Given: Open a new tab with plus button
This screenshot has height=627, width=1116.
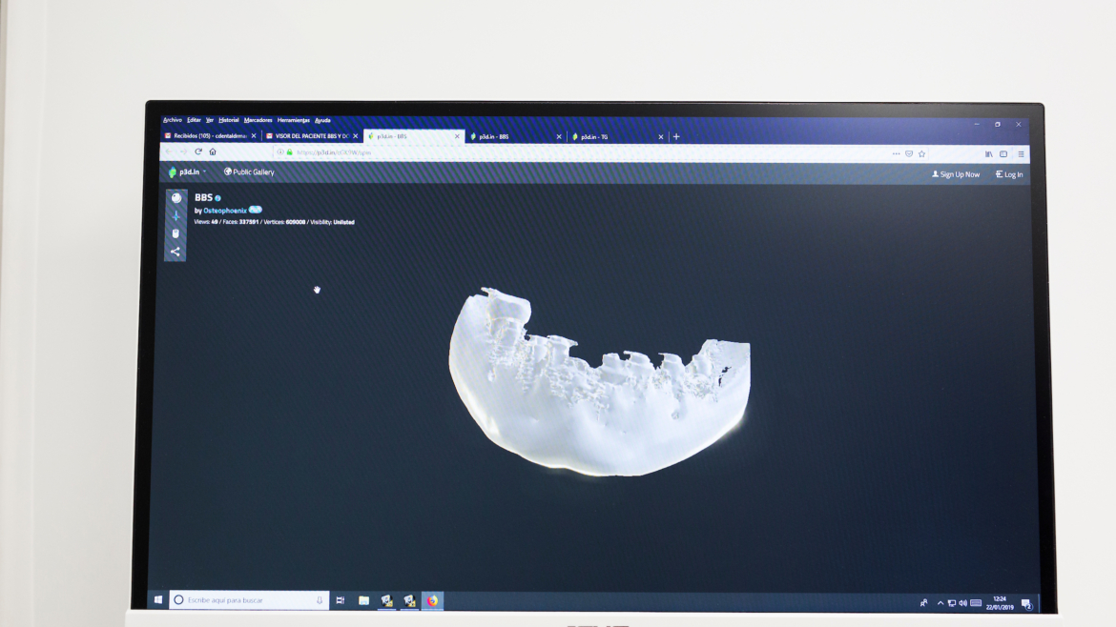Looking at the screenshot, I should point(676,136).
